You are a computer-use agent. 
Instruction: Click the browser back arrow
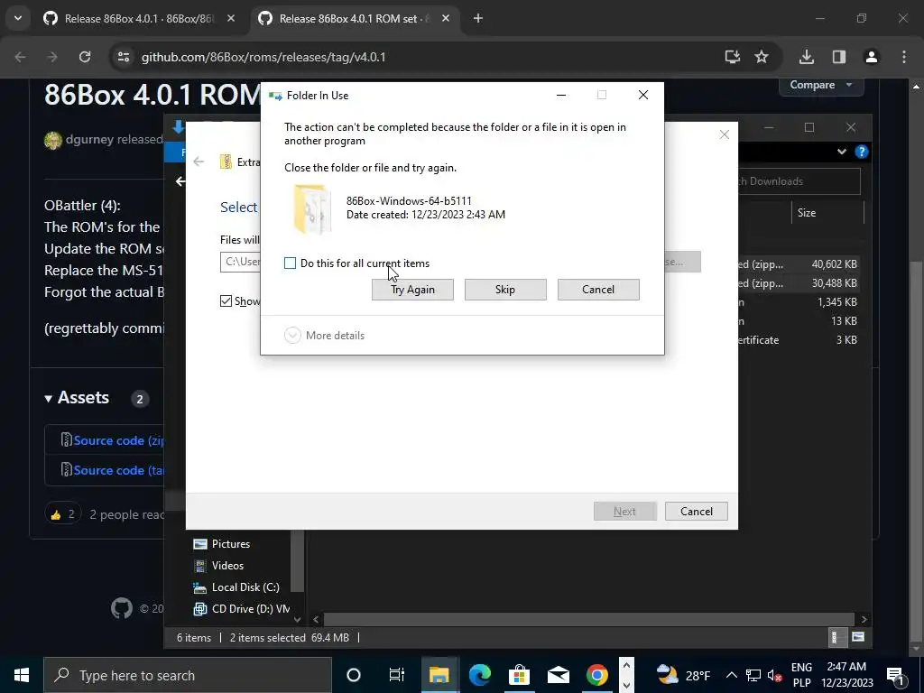20,57
